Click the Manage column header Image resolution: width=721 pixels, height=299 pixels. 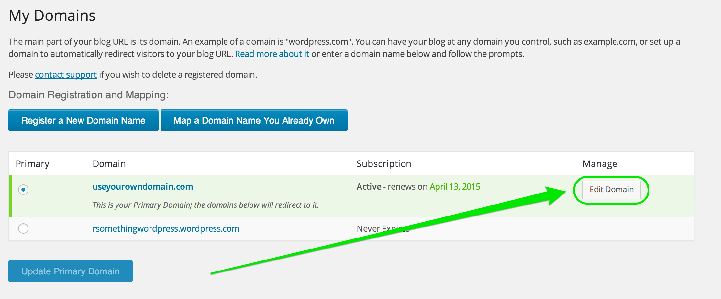[600, 164]
